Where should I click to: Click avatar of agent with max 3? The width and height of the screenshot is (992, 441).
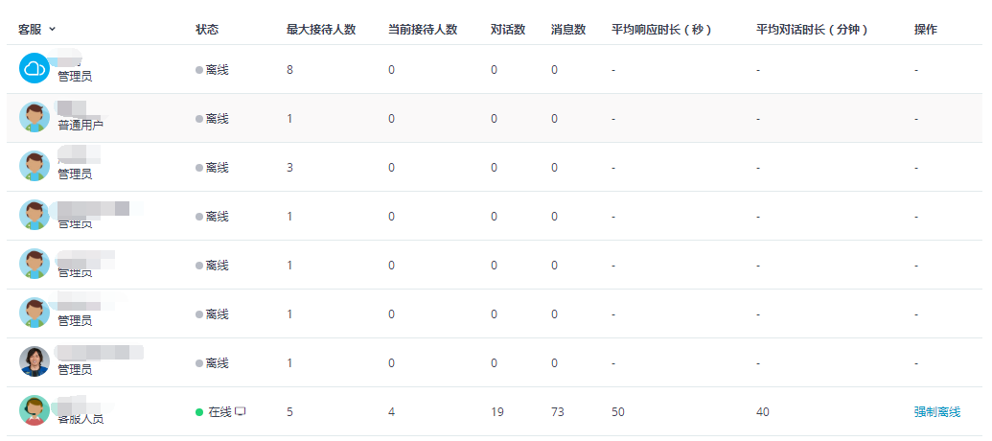[x=35, y=166]
